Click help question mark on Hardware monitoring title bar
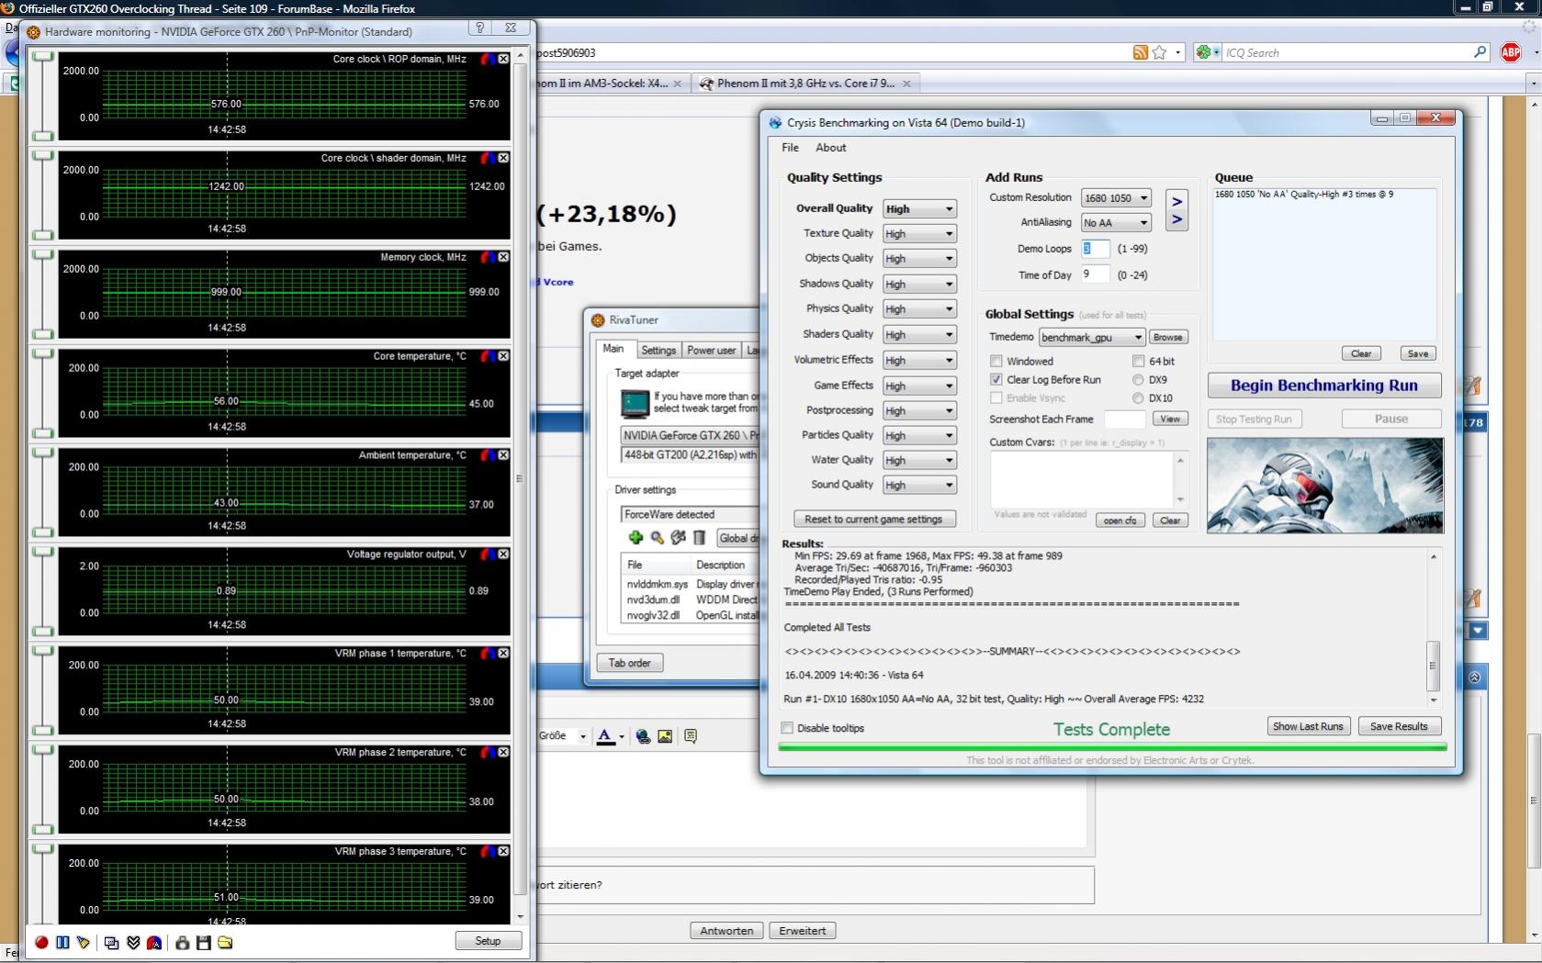The width and height of the screenshot is (1542, 963). click(x=480, y=28)
